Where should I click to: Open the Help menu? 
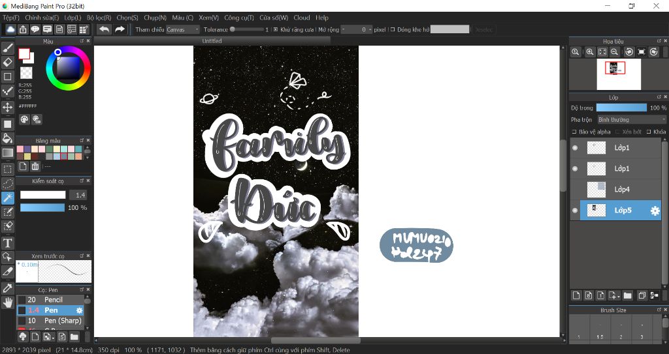pyautogui.click(x=322, y=18)
